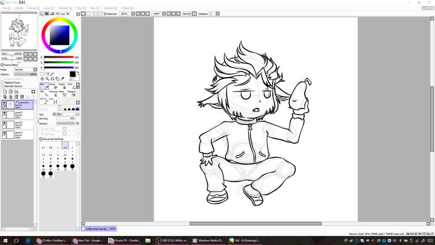This screenshot has height=245, width=435.
Task: Open the layer blending Mode dropdown
Action: pyautogui.click(x=35, y=69)
